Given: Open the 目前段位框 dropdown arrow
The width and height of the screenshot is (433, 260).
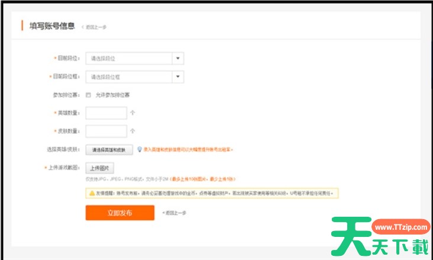Looking at the screenshot, I should pyautogui.click(x=178, y=76).
